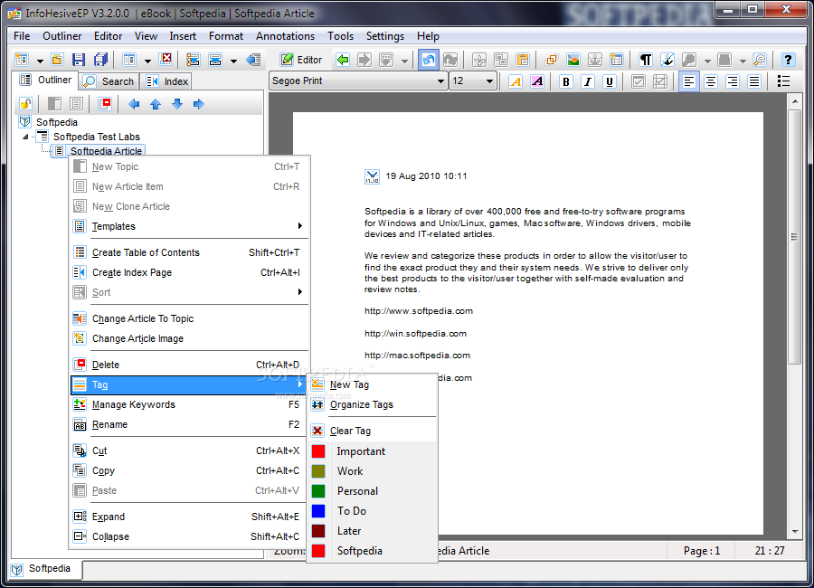Click the red X delete icon in top toolbar
This screenshot has width=814, height=588.
[166, 59]
